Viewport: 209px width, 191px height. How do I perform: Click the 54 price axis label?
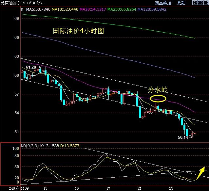tap(17, 113)
